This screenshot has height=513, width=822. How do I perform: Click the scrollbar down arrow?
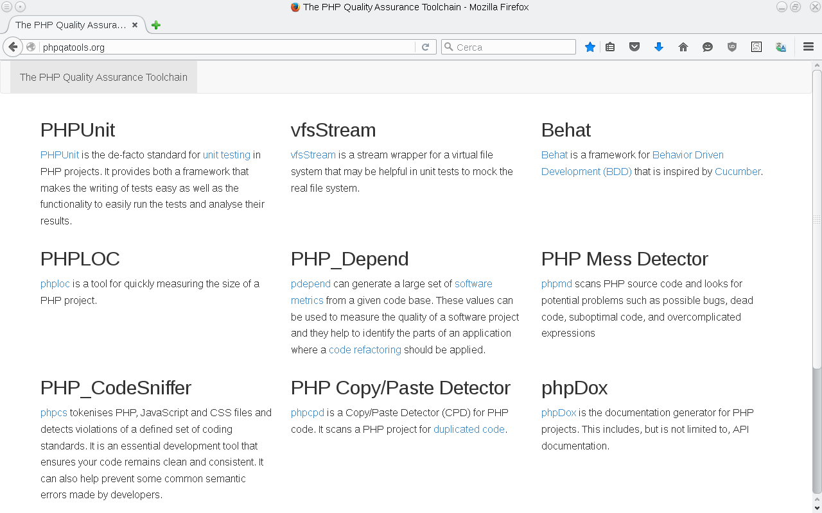pyautogui.click(x=817, y=509)
